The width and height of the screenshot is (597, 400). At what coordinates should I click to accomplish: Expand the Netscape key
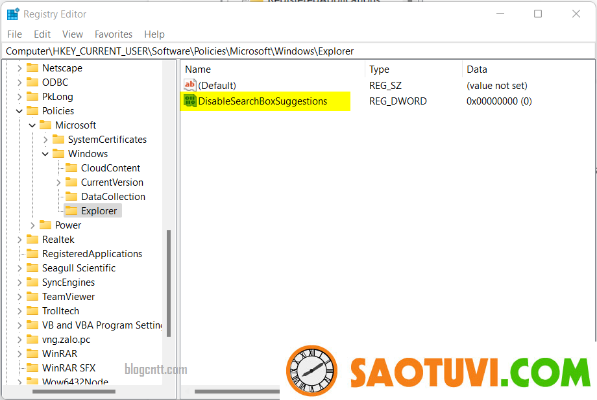[x=19, y=68]
